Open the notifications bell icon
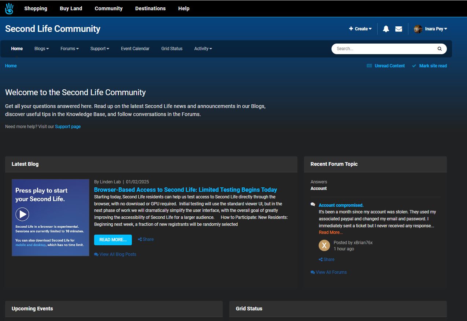Screen dimensions: 467x321 pyautogui.click(x=386, y=29)
